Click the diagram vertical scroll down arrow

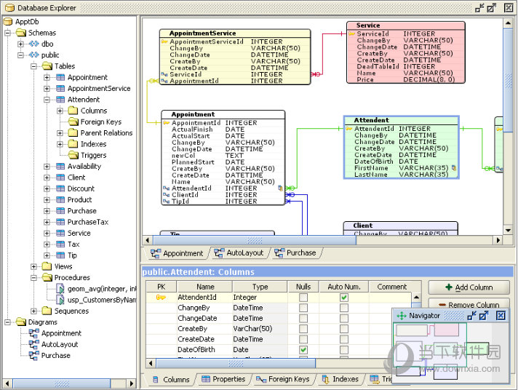click(508, 231)
